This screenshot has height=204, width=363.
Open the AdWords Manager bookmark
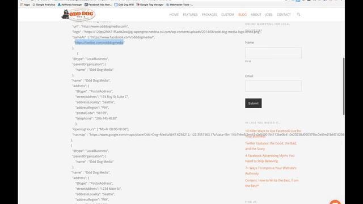pyautogui.click(x=70, y=5)
